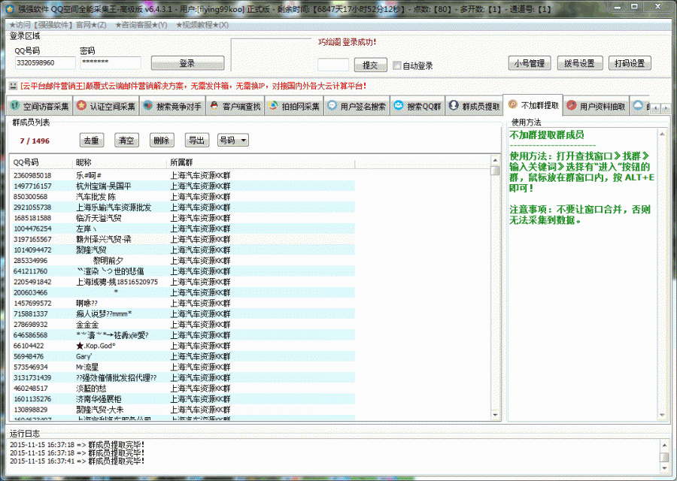
Task: Open 官网 menu item
Action: click(58, 25)
